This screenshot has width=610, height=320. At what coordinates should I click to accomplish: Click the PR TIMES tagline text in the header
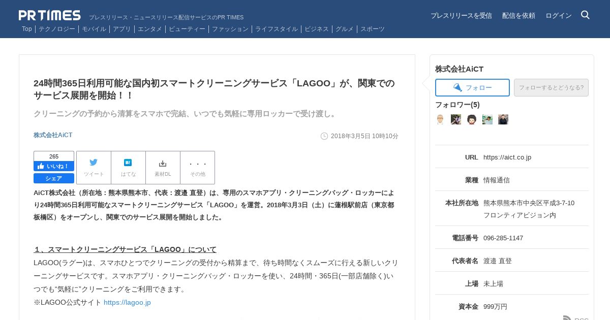click(x=166, y=17)
